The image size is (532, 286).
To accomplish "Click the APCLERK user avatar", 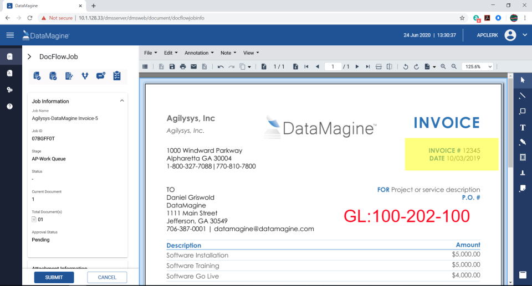I will pos(510,35).
